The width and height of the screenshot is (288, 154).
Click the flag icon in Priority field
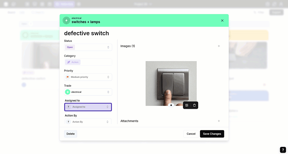67,77
